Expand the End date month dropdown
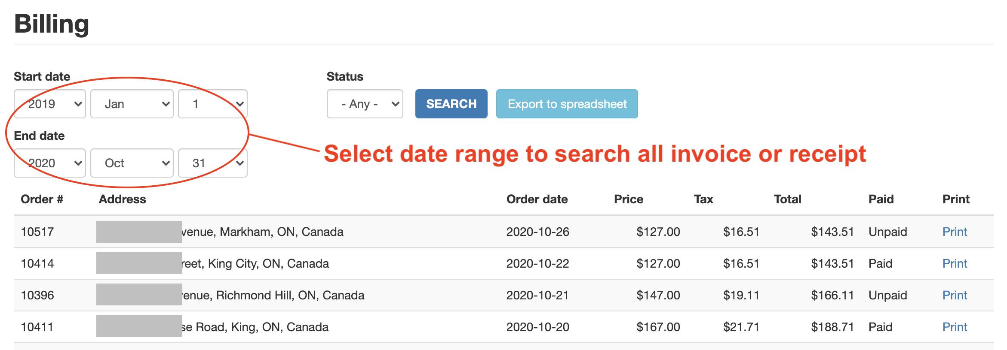The width and height of the screenshot is (1007, 350). (132, 163)
